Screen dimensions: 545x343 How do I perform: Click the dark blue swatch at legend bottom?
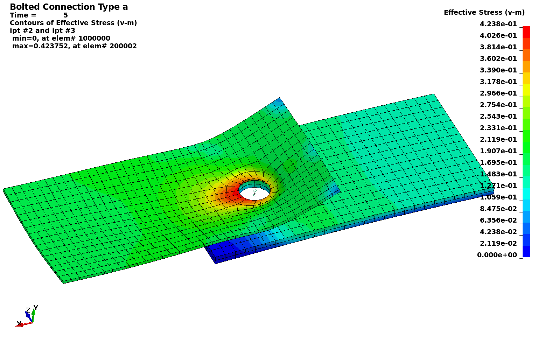coord(526,251)
